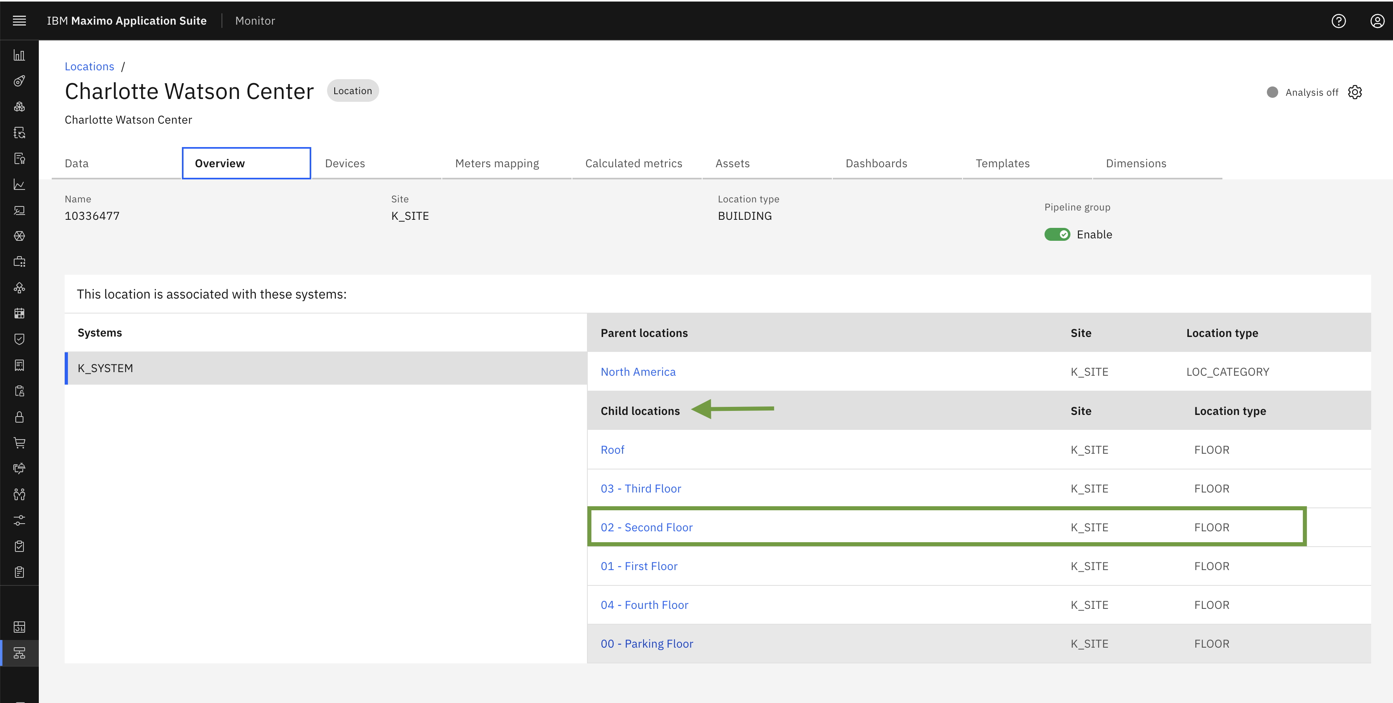This screenshot has height=703, width=1393.
Task: Select the notebook refresh sidebar icon
Action: pos(19,133)
